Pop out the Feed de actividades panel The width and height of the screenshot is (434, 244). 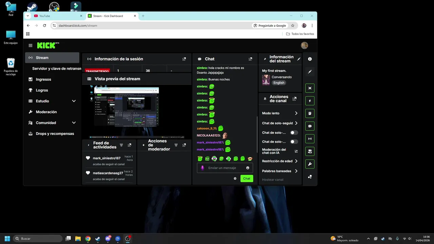(129, 145)
